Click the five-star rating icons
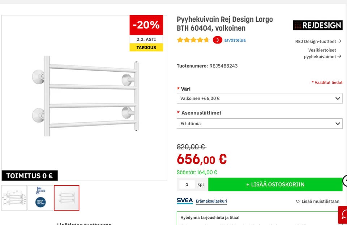347x225 pixels. coord(193,40)
